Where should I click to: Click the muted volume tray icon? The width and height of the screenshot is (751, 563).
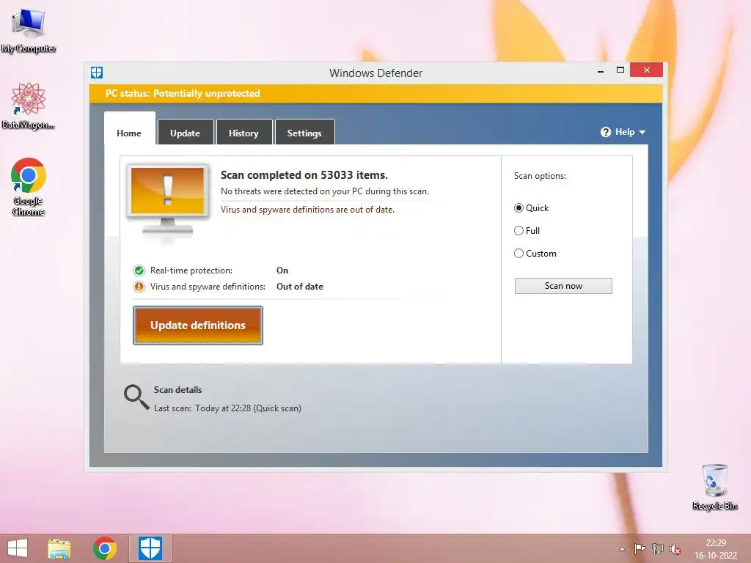[x=675, y=549]
